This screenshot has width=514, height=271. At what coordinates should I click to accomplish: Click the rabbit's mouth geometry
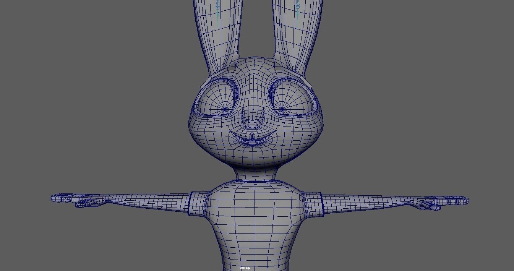coord(253,139)
